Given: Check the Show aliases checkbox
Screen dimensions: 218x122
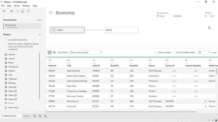Looking at the screenshot, I should tap(156, 53).
